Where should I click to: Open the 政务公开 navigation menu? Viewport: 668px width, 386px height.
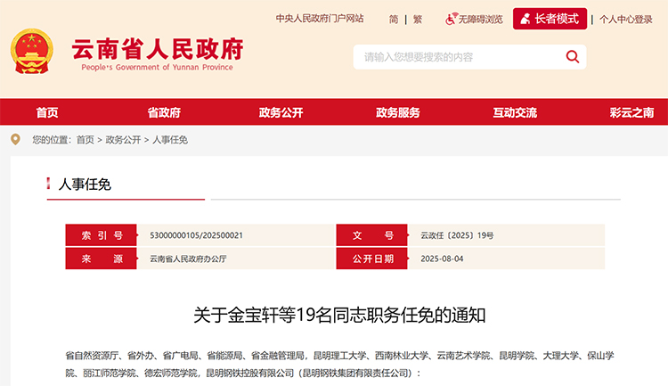click(281, 112)
